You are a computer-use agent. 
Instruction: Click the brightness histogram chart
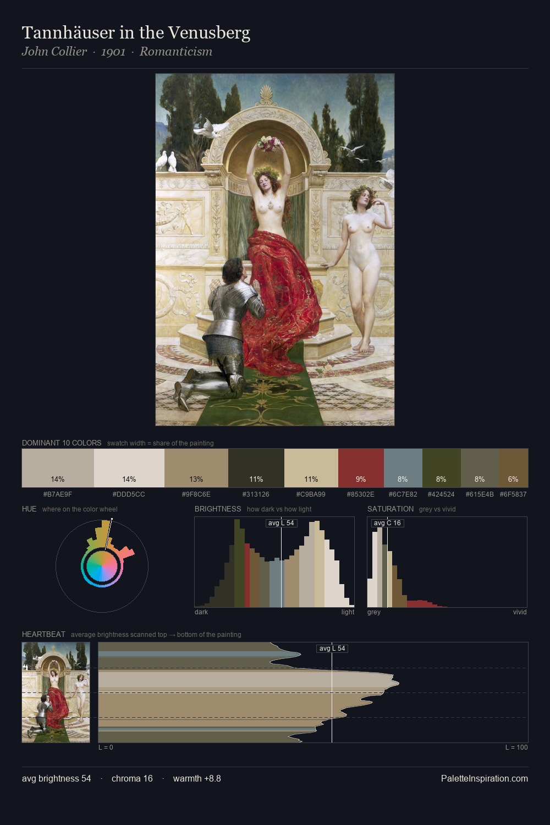pos(274,562)
